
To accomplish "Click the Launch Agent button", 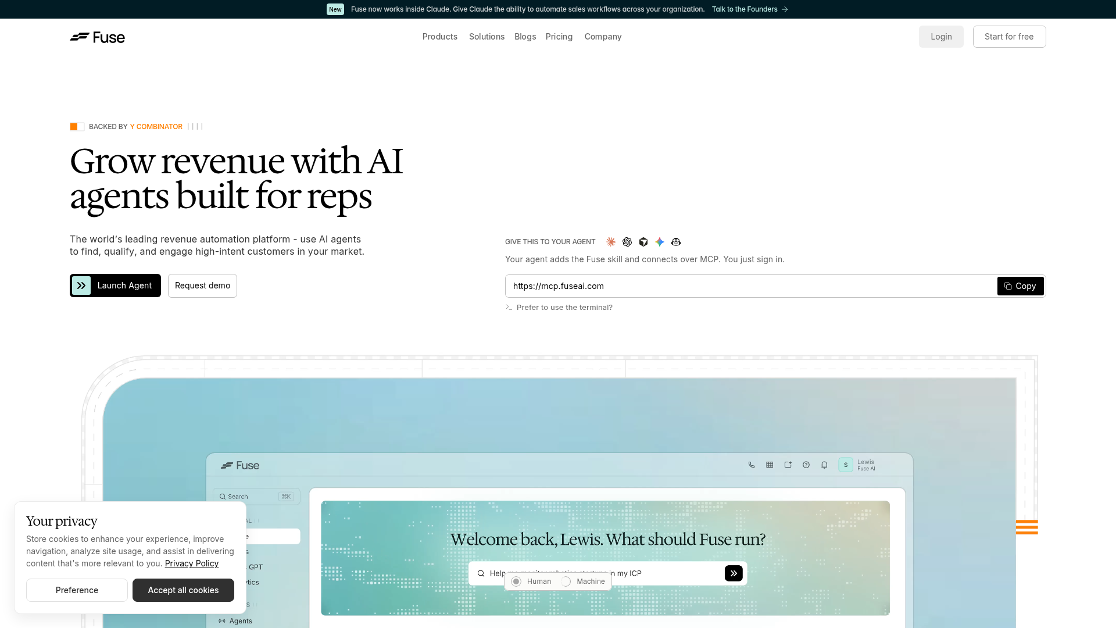I will tap(115, 286).
